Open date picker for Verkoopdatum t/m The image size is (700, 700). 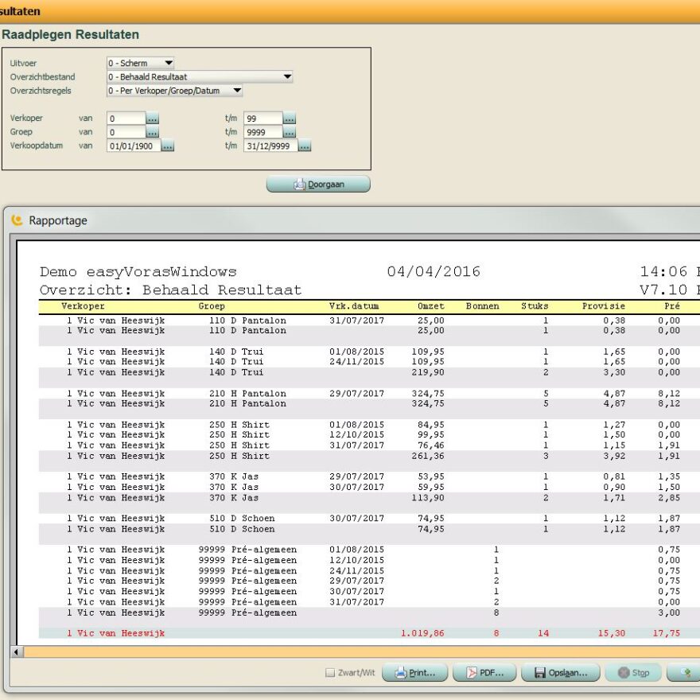305,146
